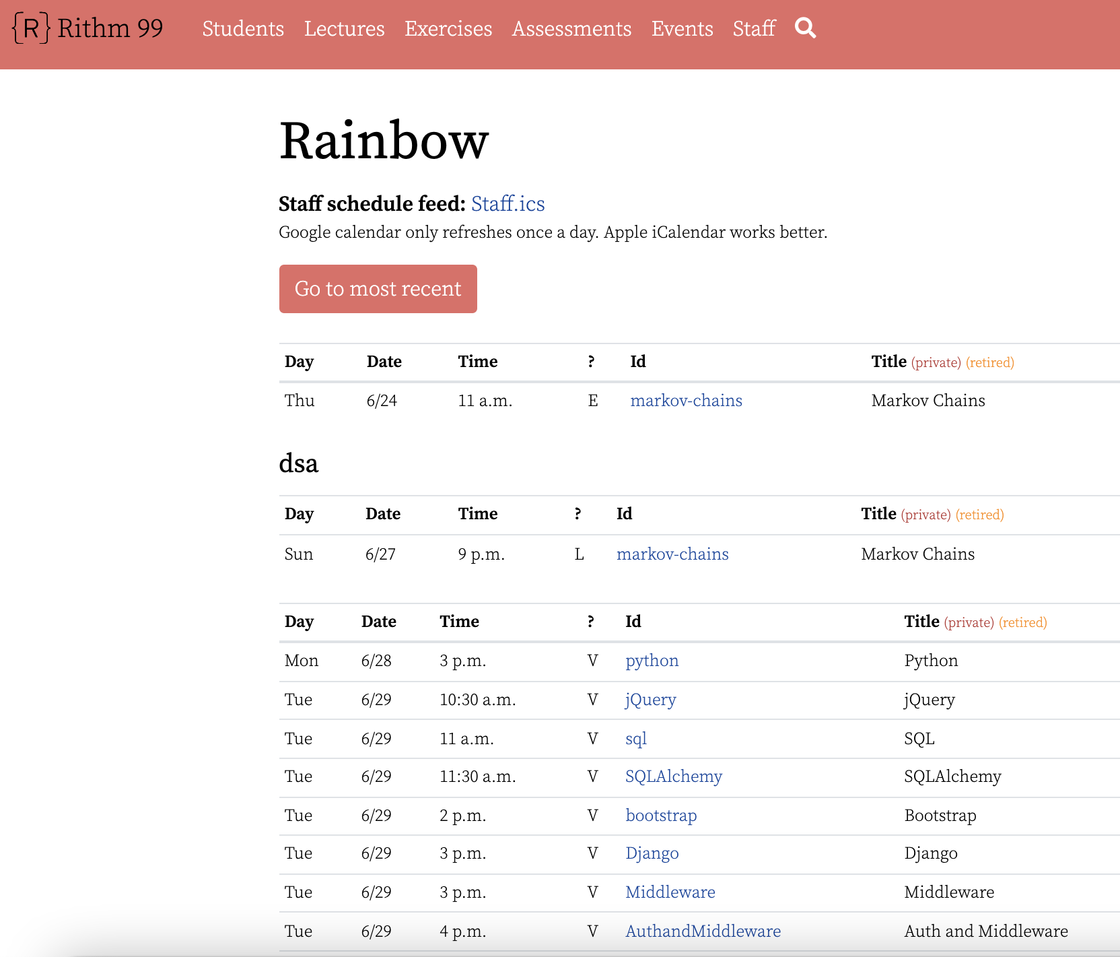Open the Exercises menu

point(448,28)
